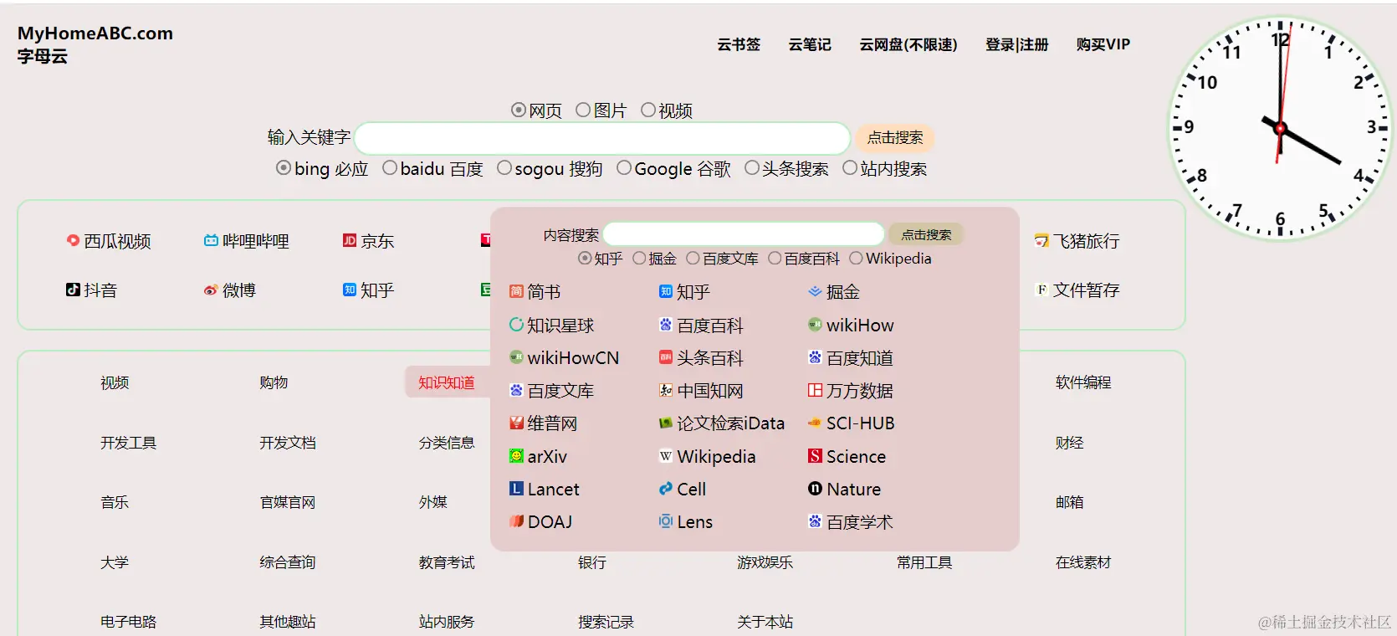
Task: Open the 教育考试 category
Action: (447, 562)
